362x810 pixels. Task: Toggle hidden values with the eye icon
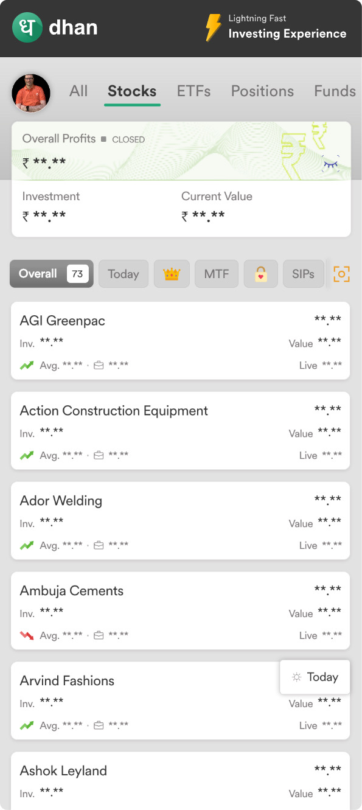330,163
